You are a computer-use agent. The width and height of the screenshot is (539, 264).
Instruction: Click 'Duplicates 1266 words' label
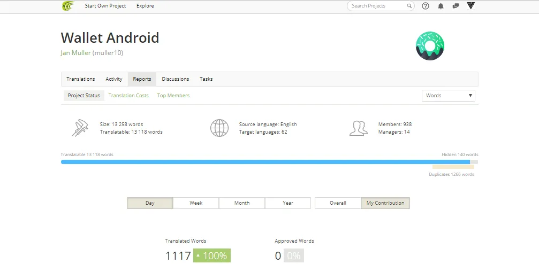pos(451,174)
